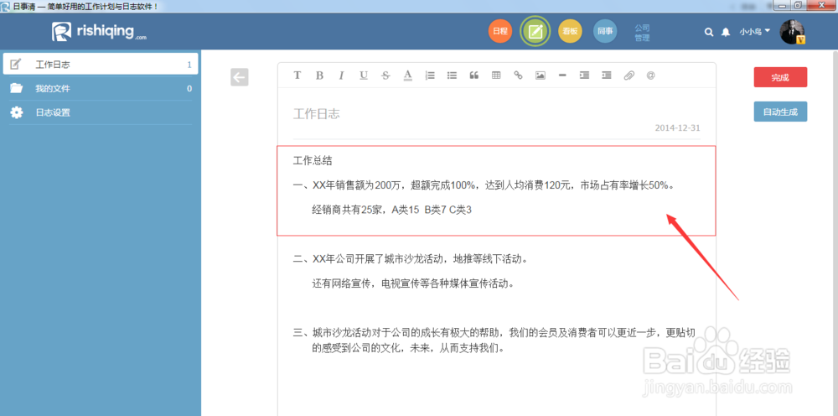Click the user avatar picture
The width and height of the screenshot is (838, 416).
pos(792,32)
